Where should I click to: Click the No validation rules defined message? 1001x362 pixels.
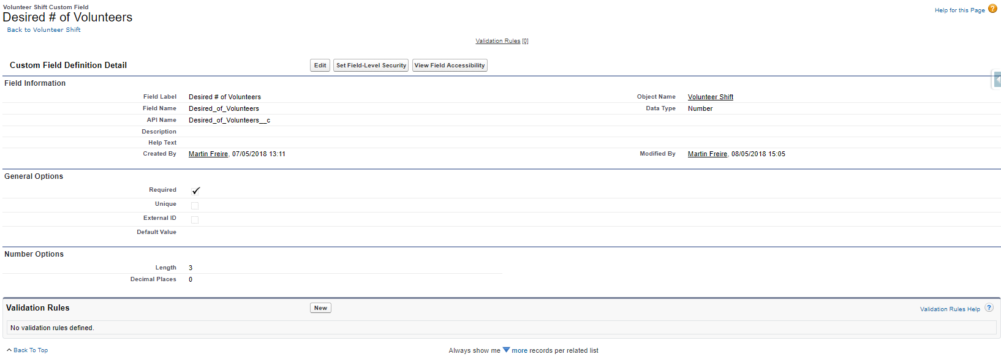[x=52, y=328]
